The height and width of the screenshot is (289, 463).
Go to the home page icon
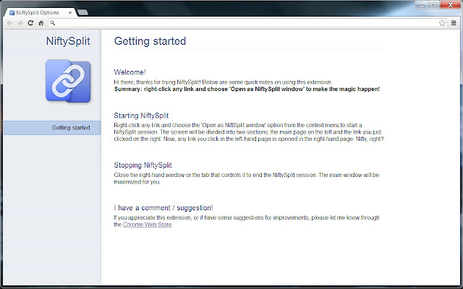pyautogui.click(x=41, y=23)
